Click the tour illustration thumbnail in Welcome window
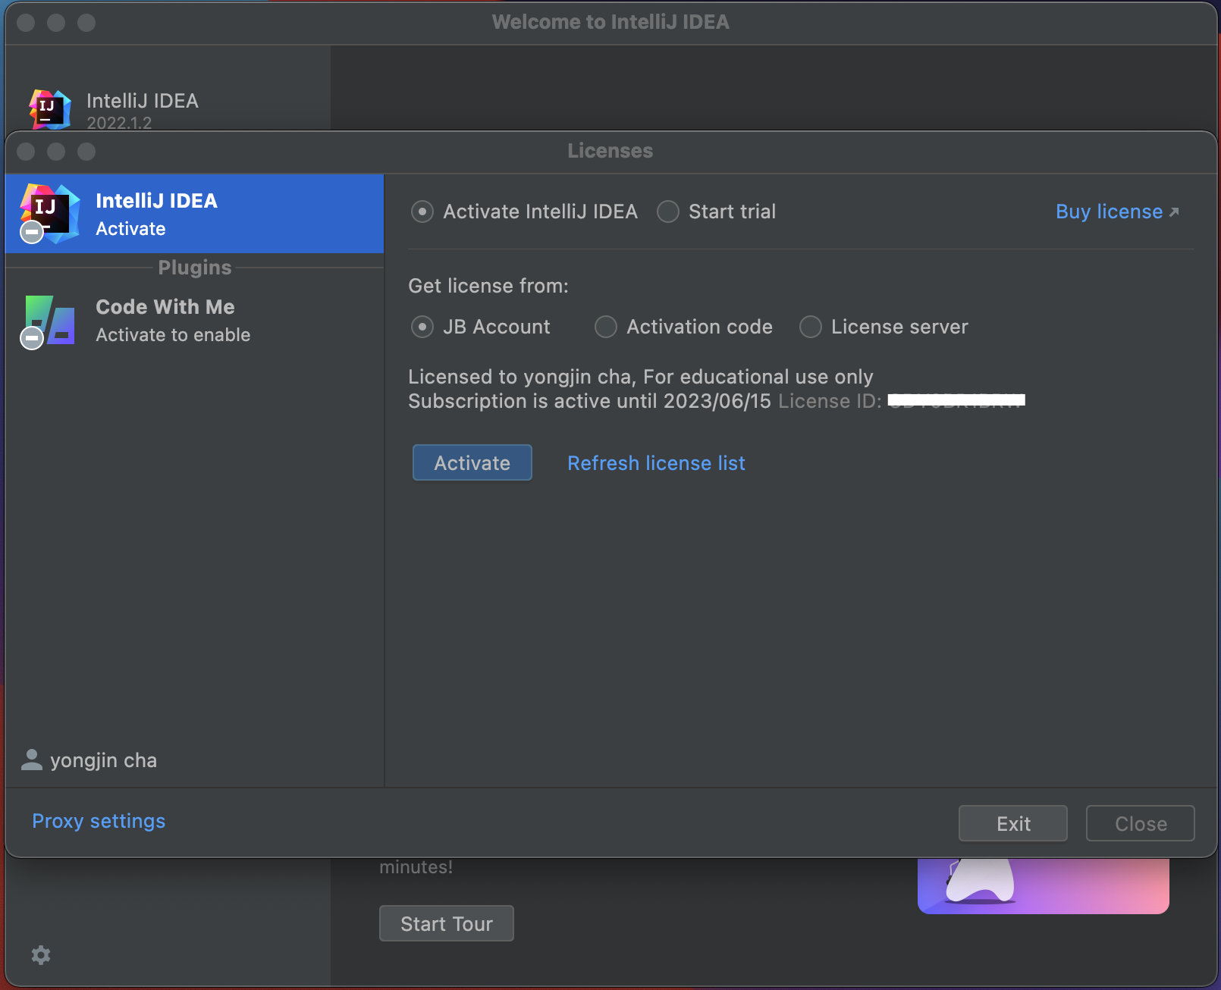The image size is (1221, 990). pyautogui.click(x=1043, y=885)
